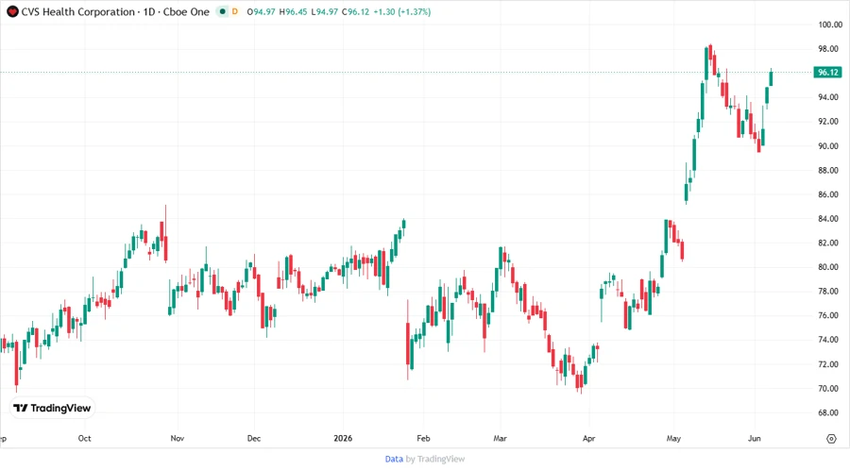Image resolution: width=850 pixels, height=470 pixels.
Task: Click the 72.00 price axis label
Action: point(828,364)
